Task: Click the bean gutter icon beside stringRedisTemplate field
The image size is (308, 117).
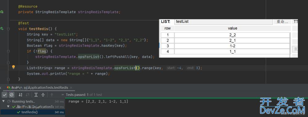Action: (x=2, y=12)
